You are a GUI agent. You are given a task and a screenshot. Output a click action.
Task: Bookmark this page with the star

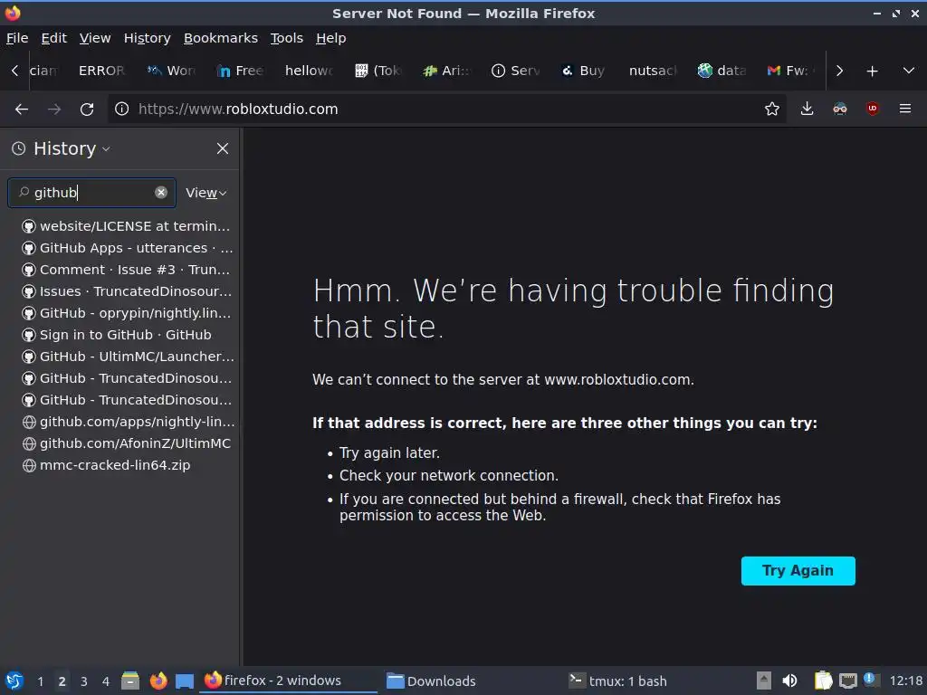[771, 109]
